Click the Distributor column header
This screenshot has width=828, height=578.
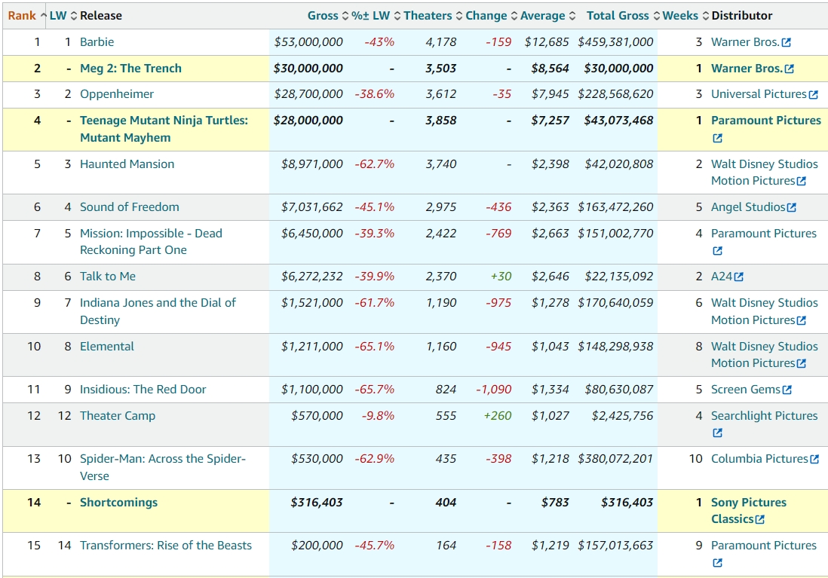pos(742,16)
